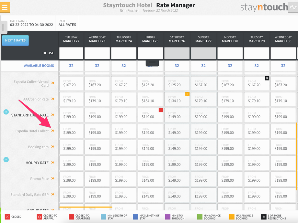Open Booking.com $199.00 on March 28

230,147
